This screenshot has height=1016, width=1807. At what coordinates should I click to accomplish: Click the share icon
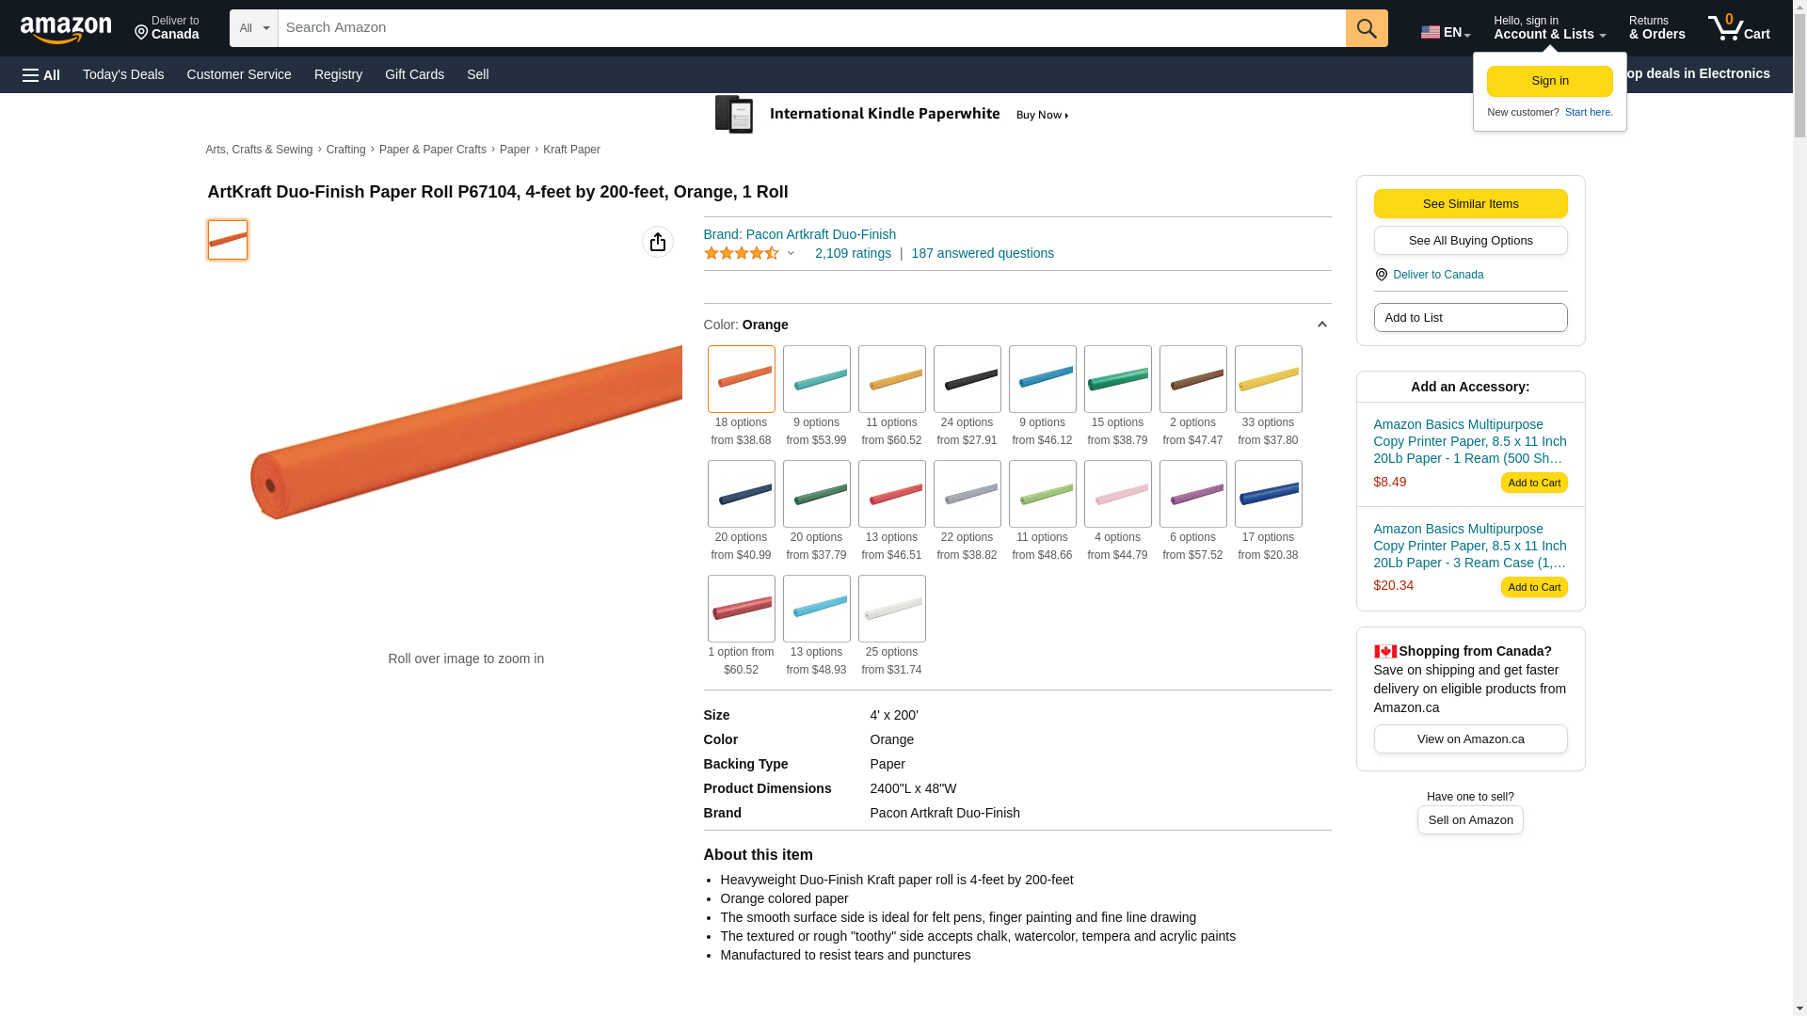point(658,242)
